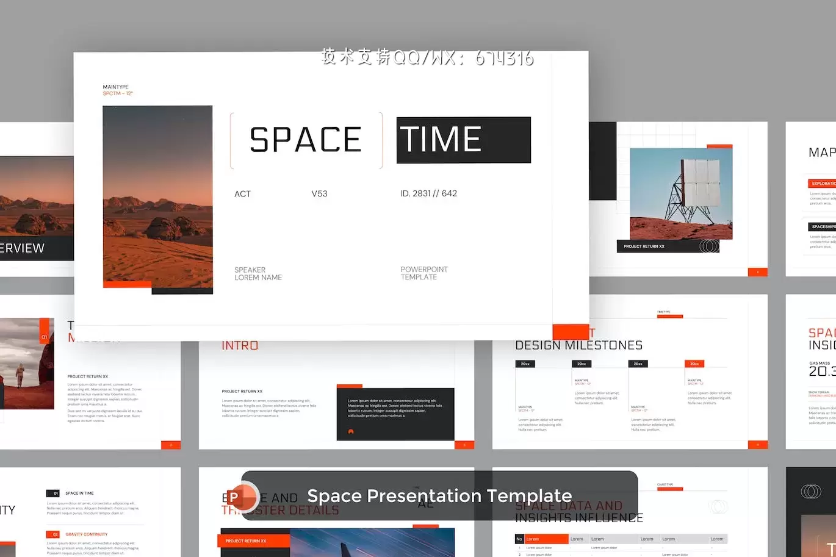Click the small orange icon in Intro dark box
This screenshot has height=557, width=836.
(x=350, y=431)
